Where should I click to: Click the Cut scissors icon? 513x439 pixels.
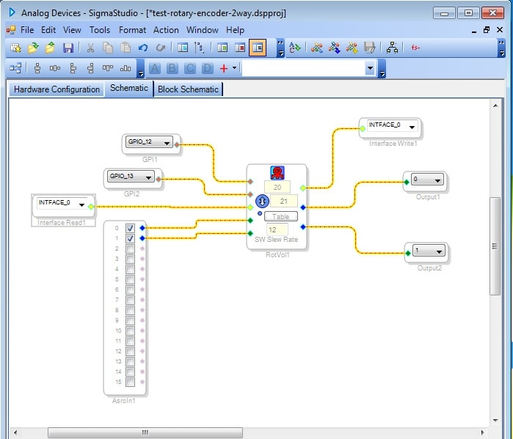pos(90,48)
